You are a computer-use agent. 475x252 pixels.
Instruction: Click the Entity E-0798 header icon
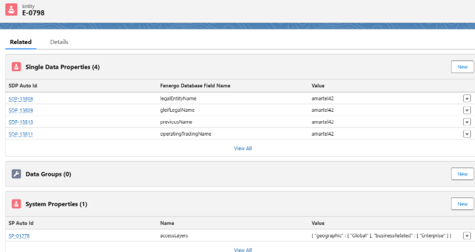11,10
